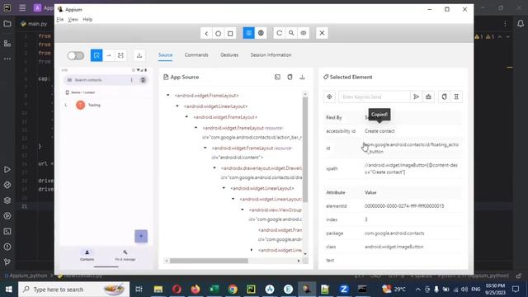
Task: Copy selected element attributes to clipboard
Action: tap(444, 97)
